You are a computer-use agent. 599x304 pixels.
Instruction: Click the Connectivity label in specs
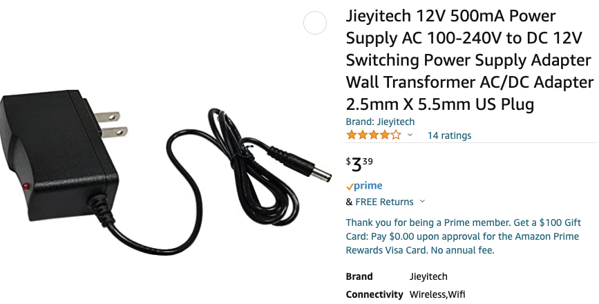pyautogui.click(x=374, y=295)
